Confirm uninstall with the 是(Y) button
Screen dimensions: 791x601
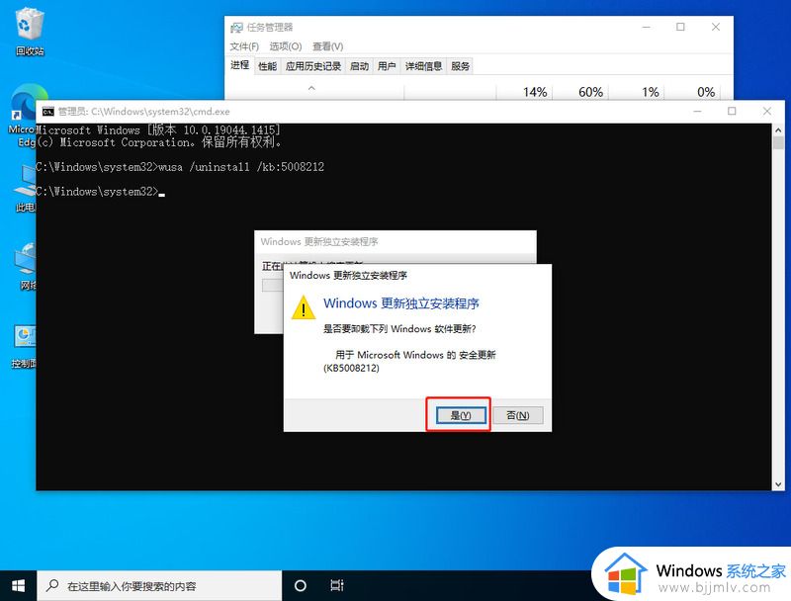461,415
